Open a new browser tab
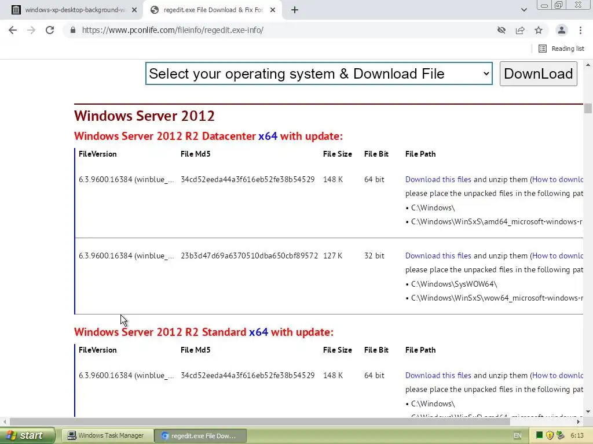The height and width of the screenshot is (444, 593). pos(295,10)
